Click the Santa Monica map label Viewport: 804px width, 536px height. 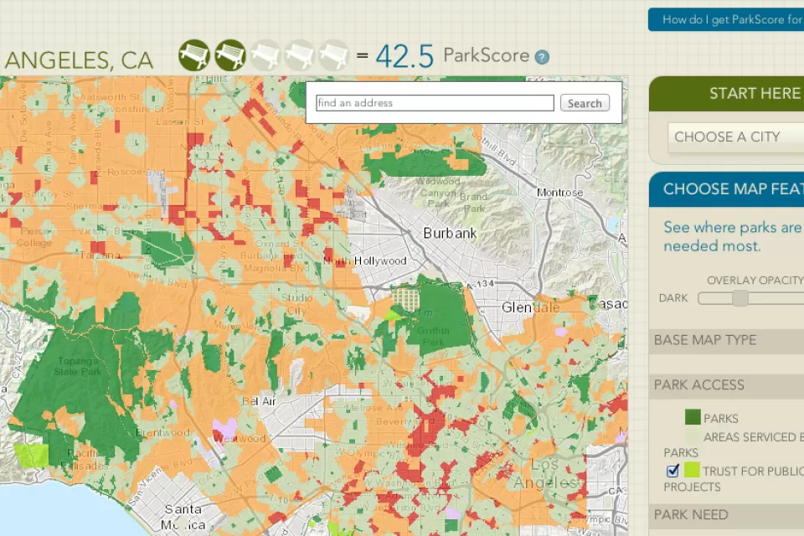183,517
